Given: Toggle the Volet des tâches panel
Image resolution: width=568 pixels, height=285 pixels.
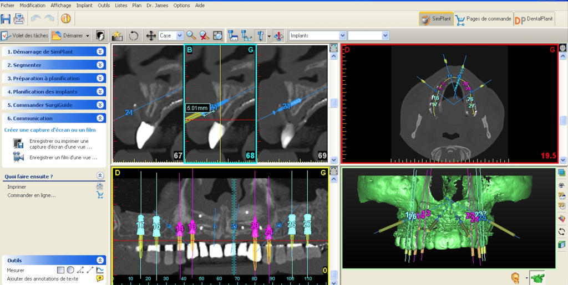Looking at the screenshot, I should click(25, 35).
